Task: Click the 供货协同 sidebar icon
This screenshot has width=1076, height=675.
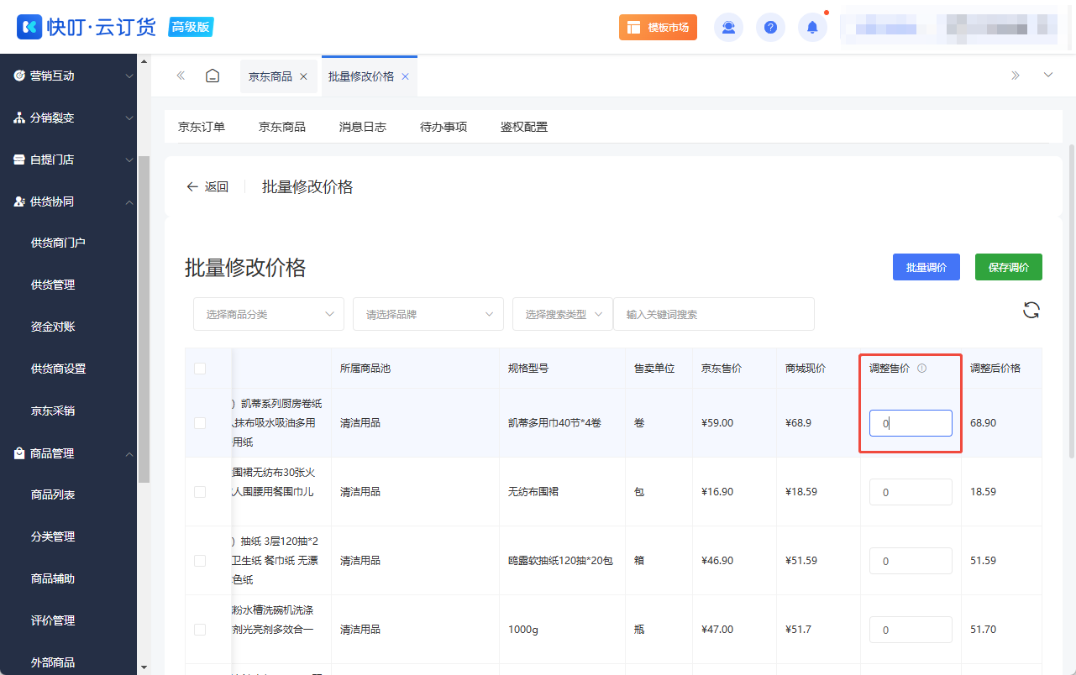Action: point(18,201)
